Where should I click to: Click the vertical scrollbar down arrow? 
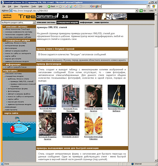click(x=156, y=160)
